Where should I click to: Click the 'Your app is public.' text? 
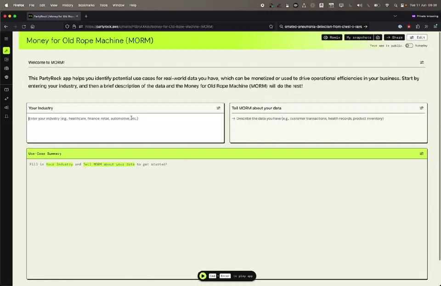[386, 45]
